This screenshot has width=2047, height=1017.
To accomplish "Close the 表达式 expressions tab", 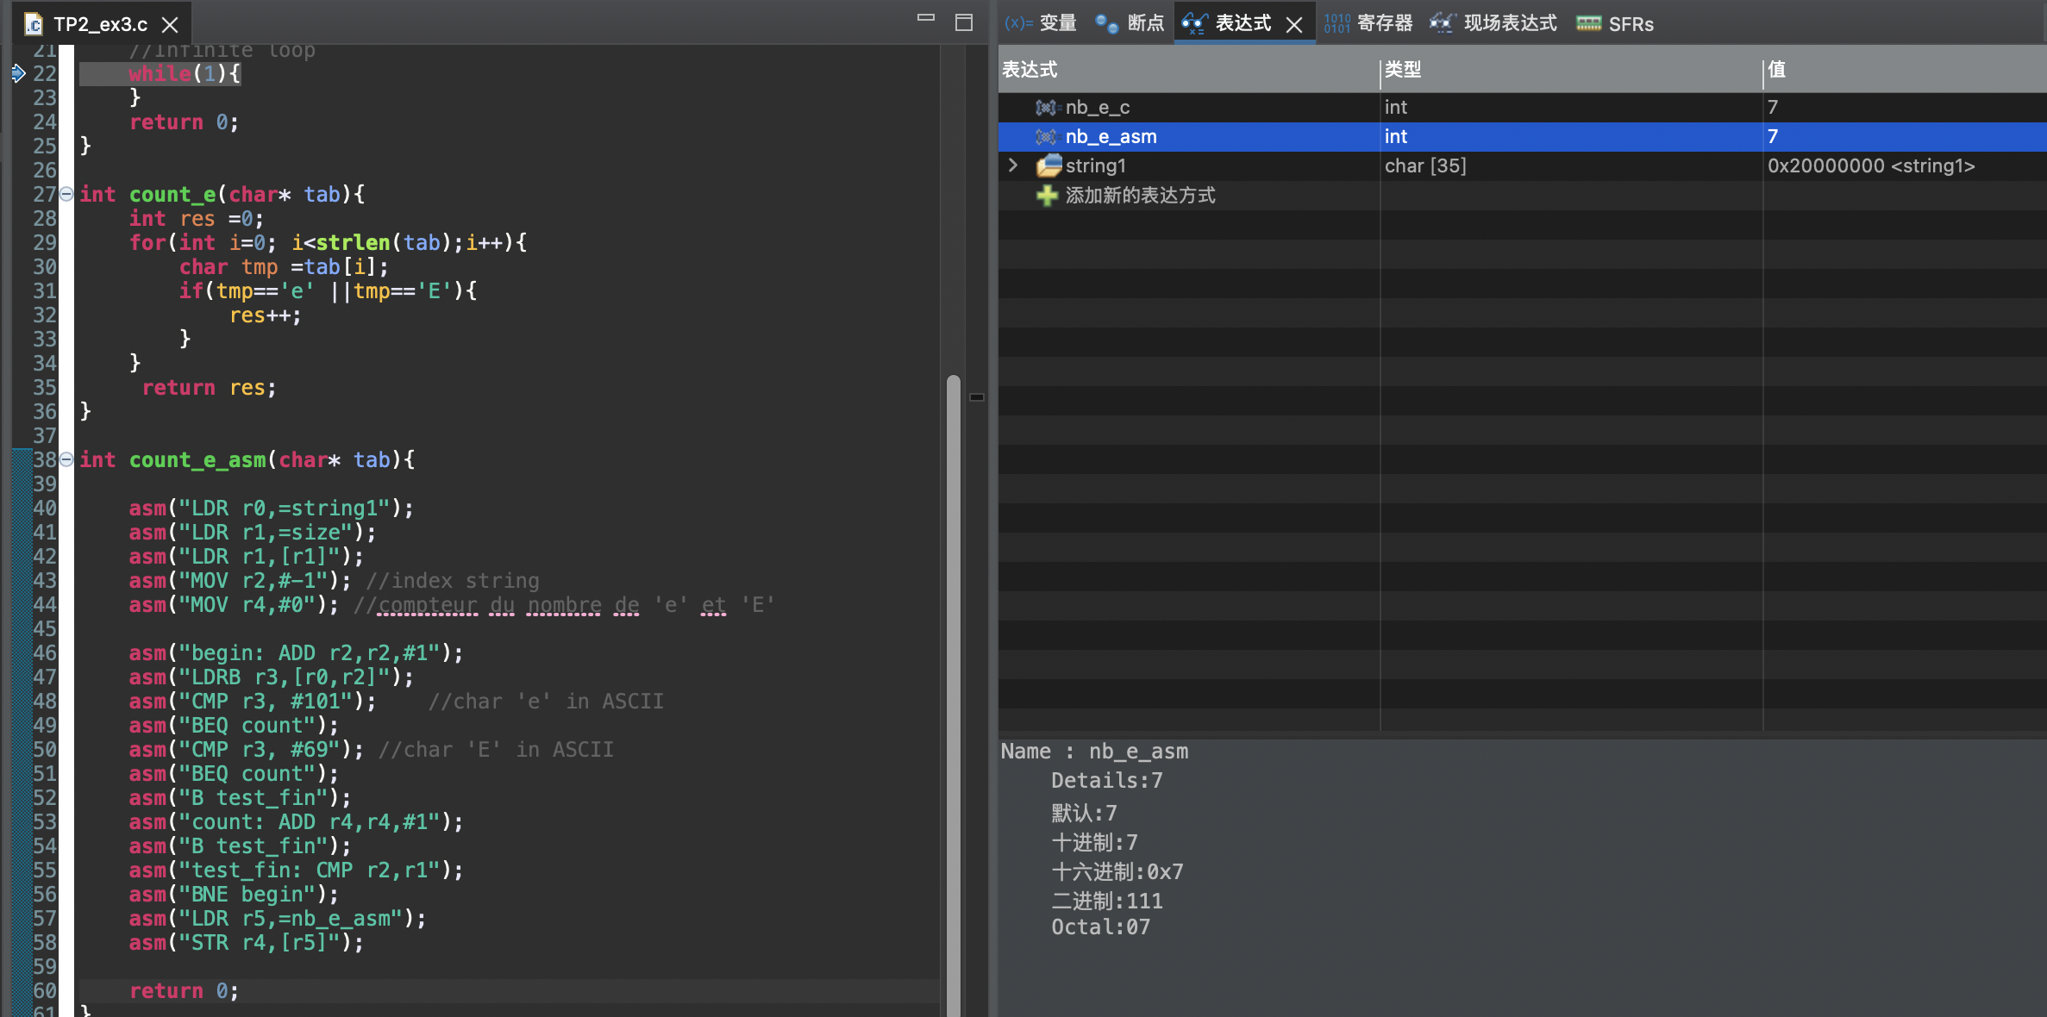I will coord(1293,25).
